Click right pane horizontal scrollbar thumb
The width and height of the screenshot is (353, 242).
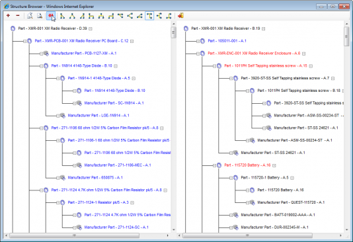click(x=247, y=235)
